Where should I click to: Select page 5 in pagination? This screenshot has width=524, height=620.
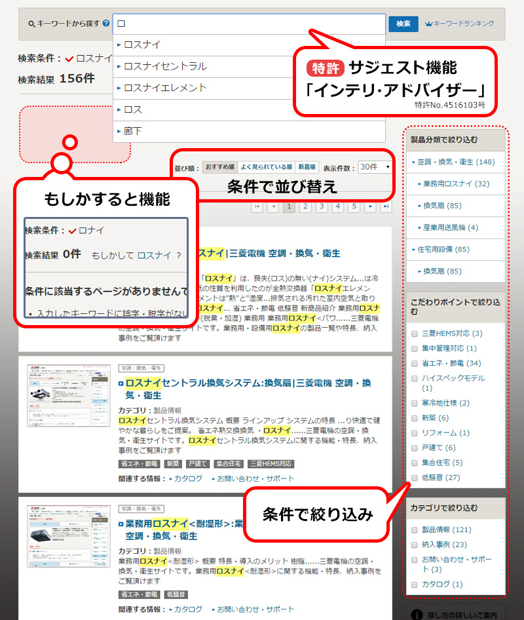(354, 206)
